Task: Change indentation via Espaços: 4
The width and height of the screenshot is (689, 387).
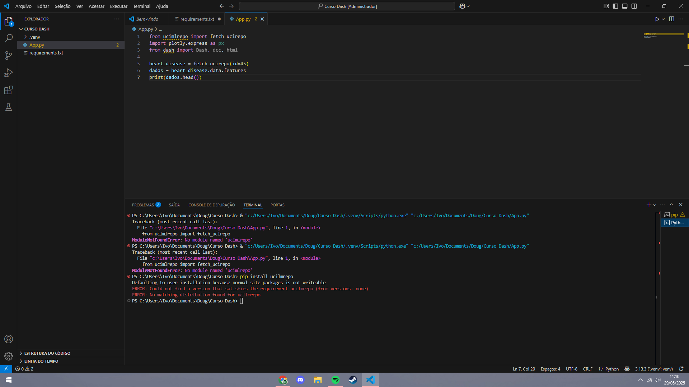Action: pos(550,369)
